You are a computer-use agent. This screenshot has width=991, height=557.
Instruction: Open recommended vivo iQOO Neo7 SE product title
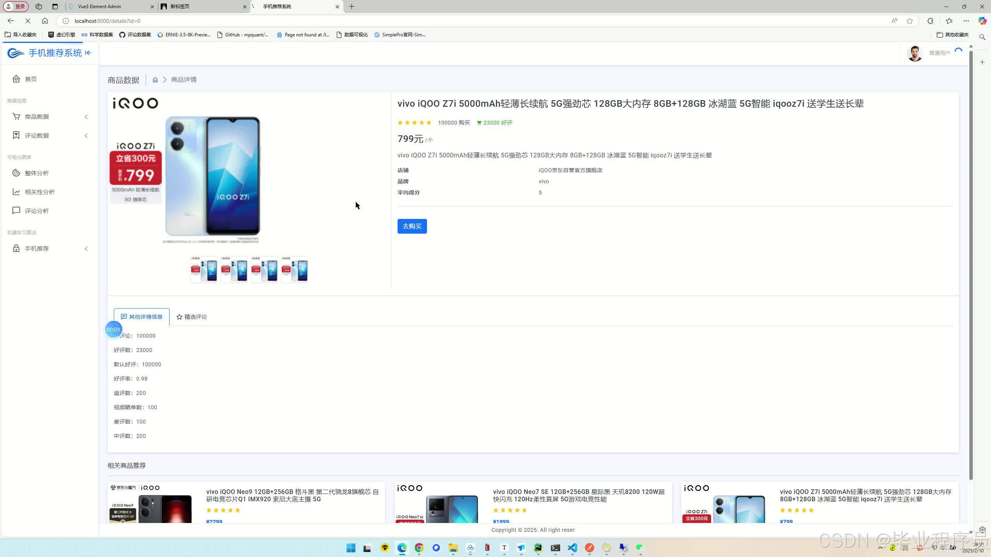pos(579,495)
